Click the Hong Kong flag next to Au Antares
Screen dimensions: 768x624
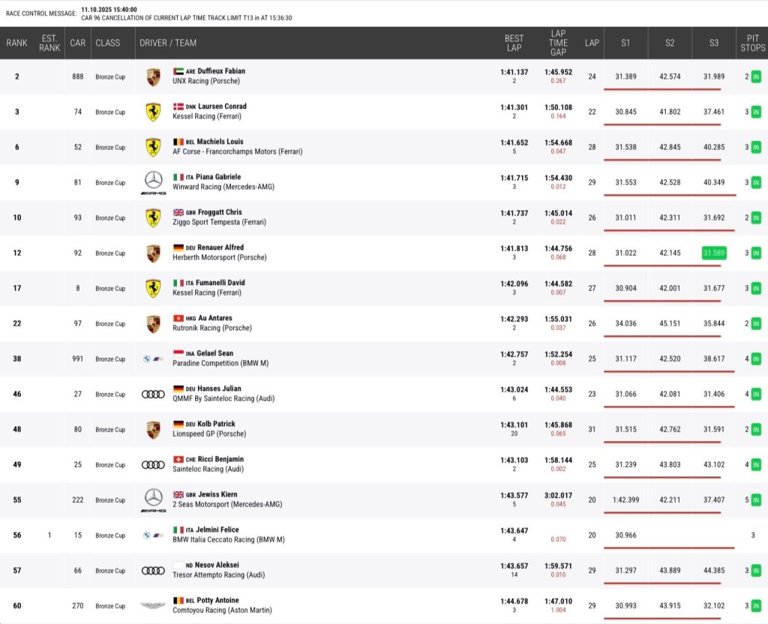pos(178,318)
